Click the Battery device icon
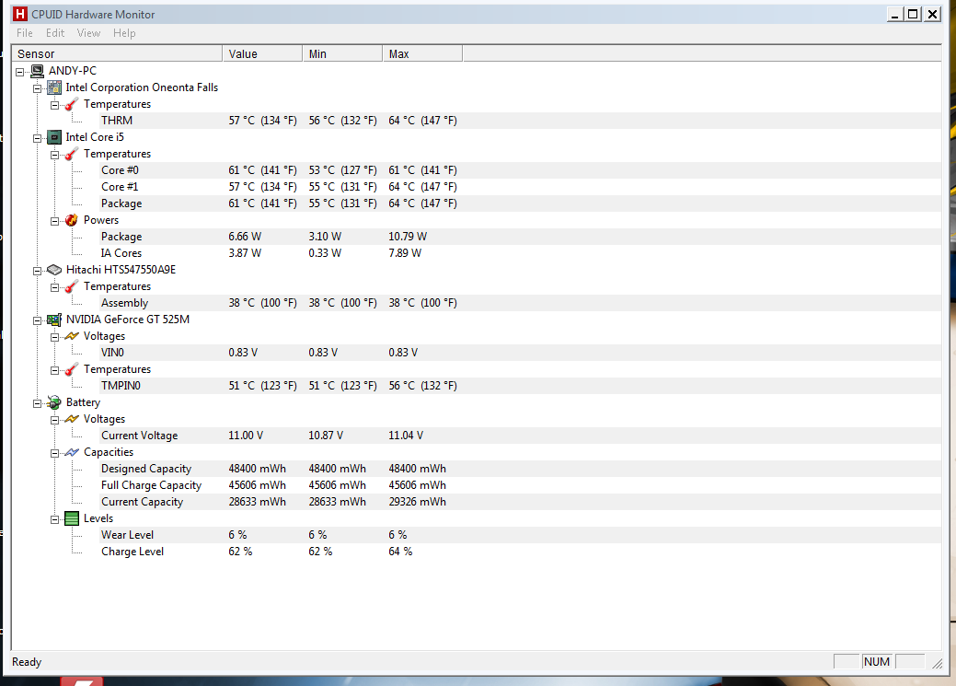Viewport: 956px width, 686px height. [54, 402]
